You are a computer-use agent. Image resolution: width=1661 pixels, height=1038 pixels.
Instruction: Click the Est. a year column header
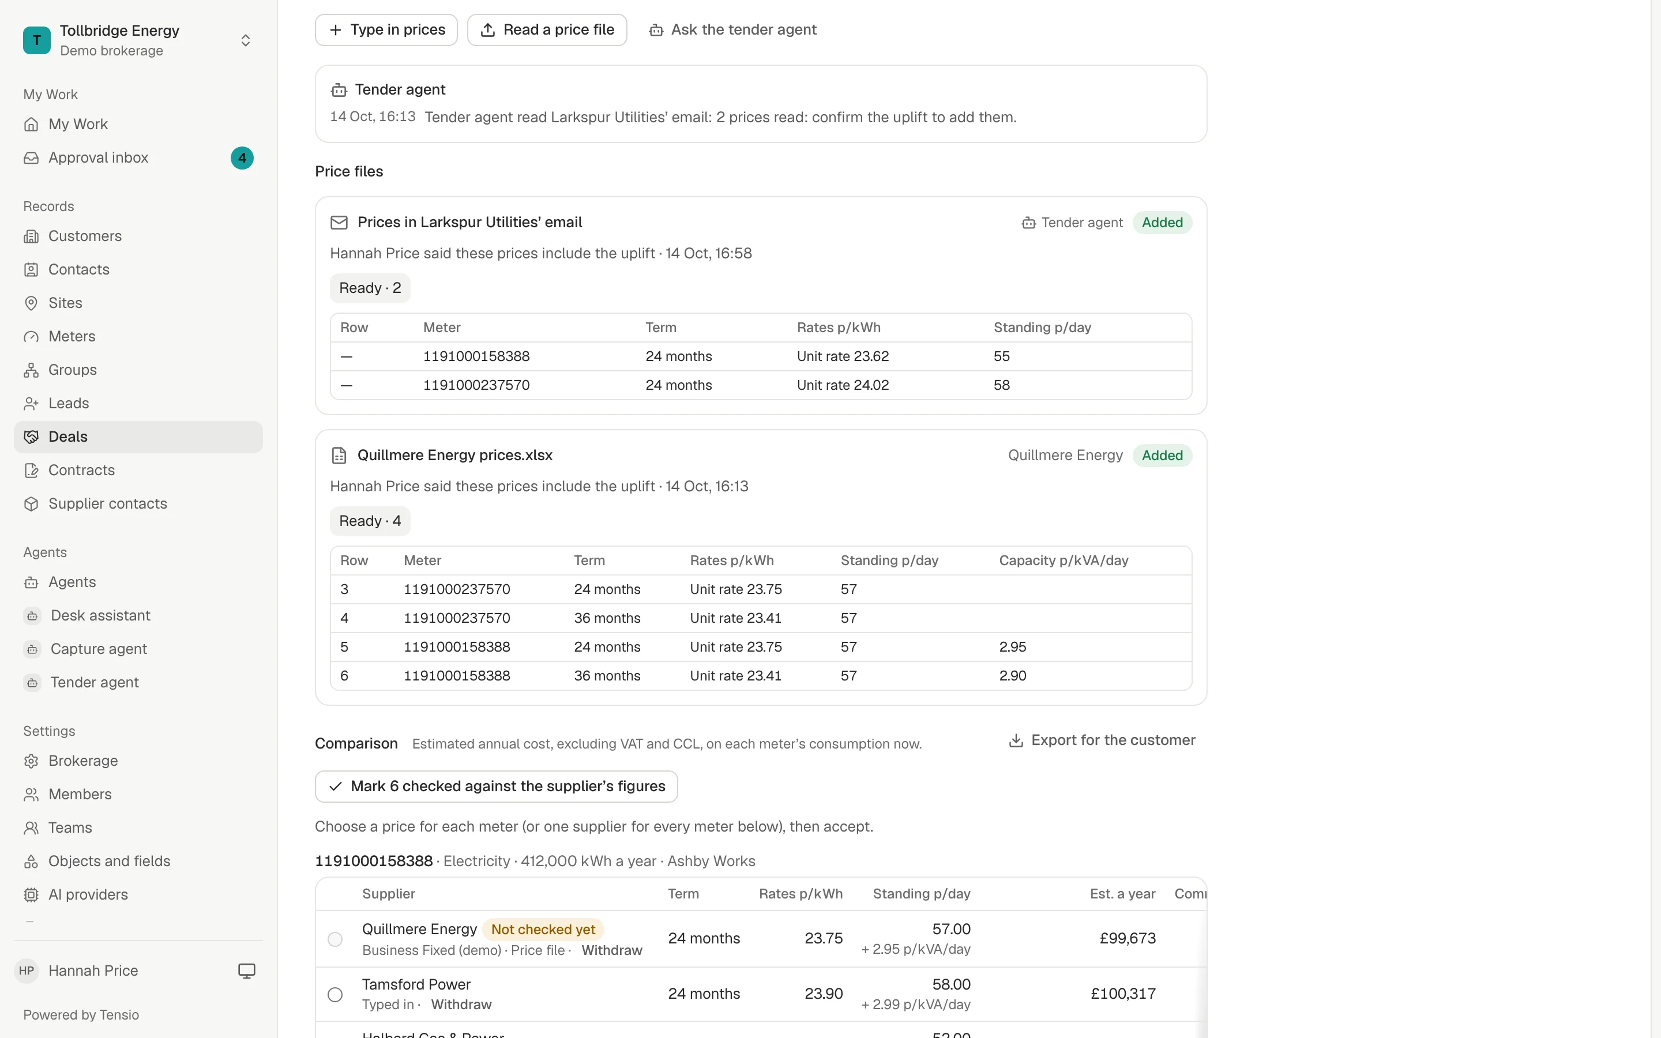point(1123,894)
